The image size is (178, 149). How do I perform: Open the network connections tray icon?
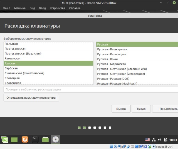154,140
